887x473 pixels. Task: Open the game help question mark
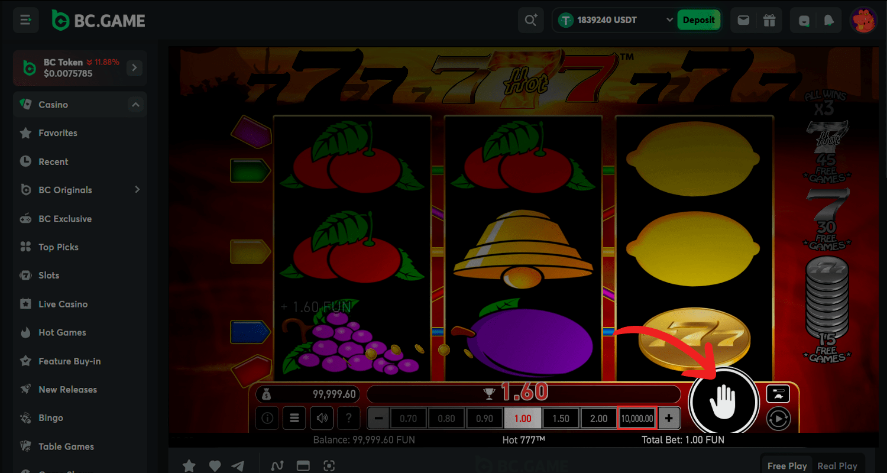click(x=348, y=419)
